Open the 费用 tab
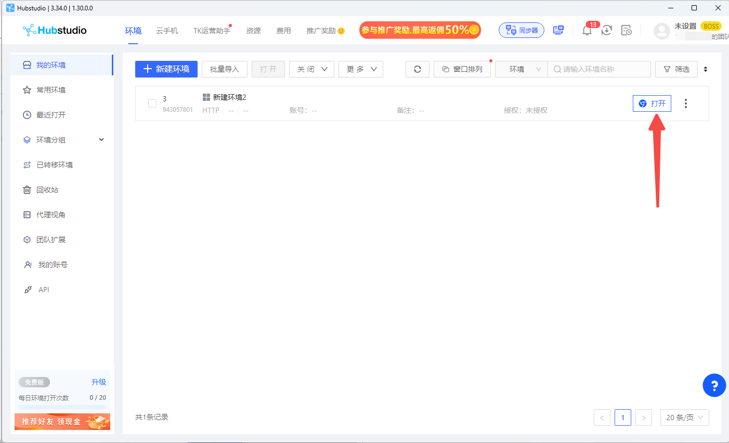 coord(283,31)
